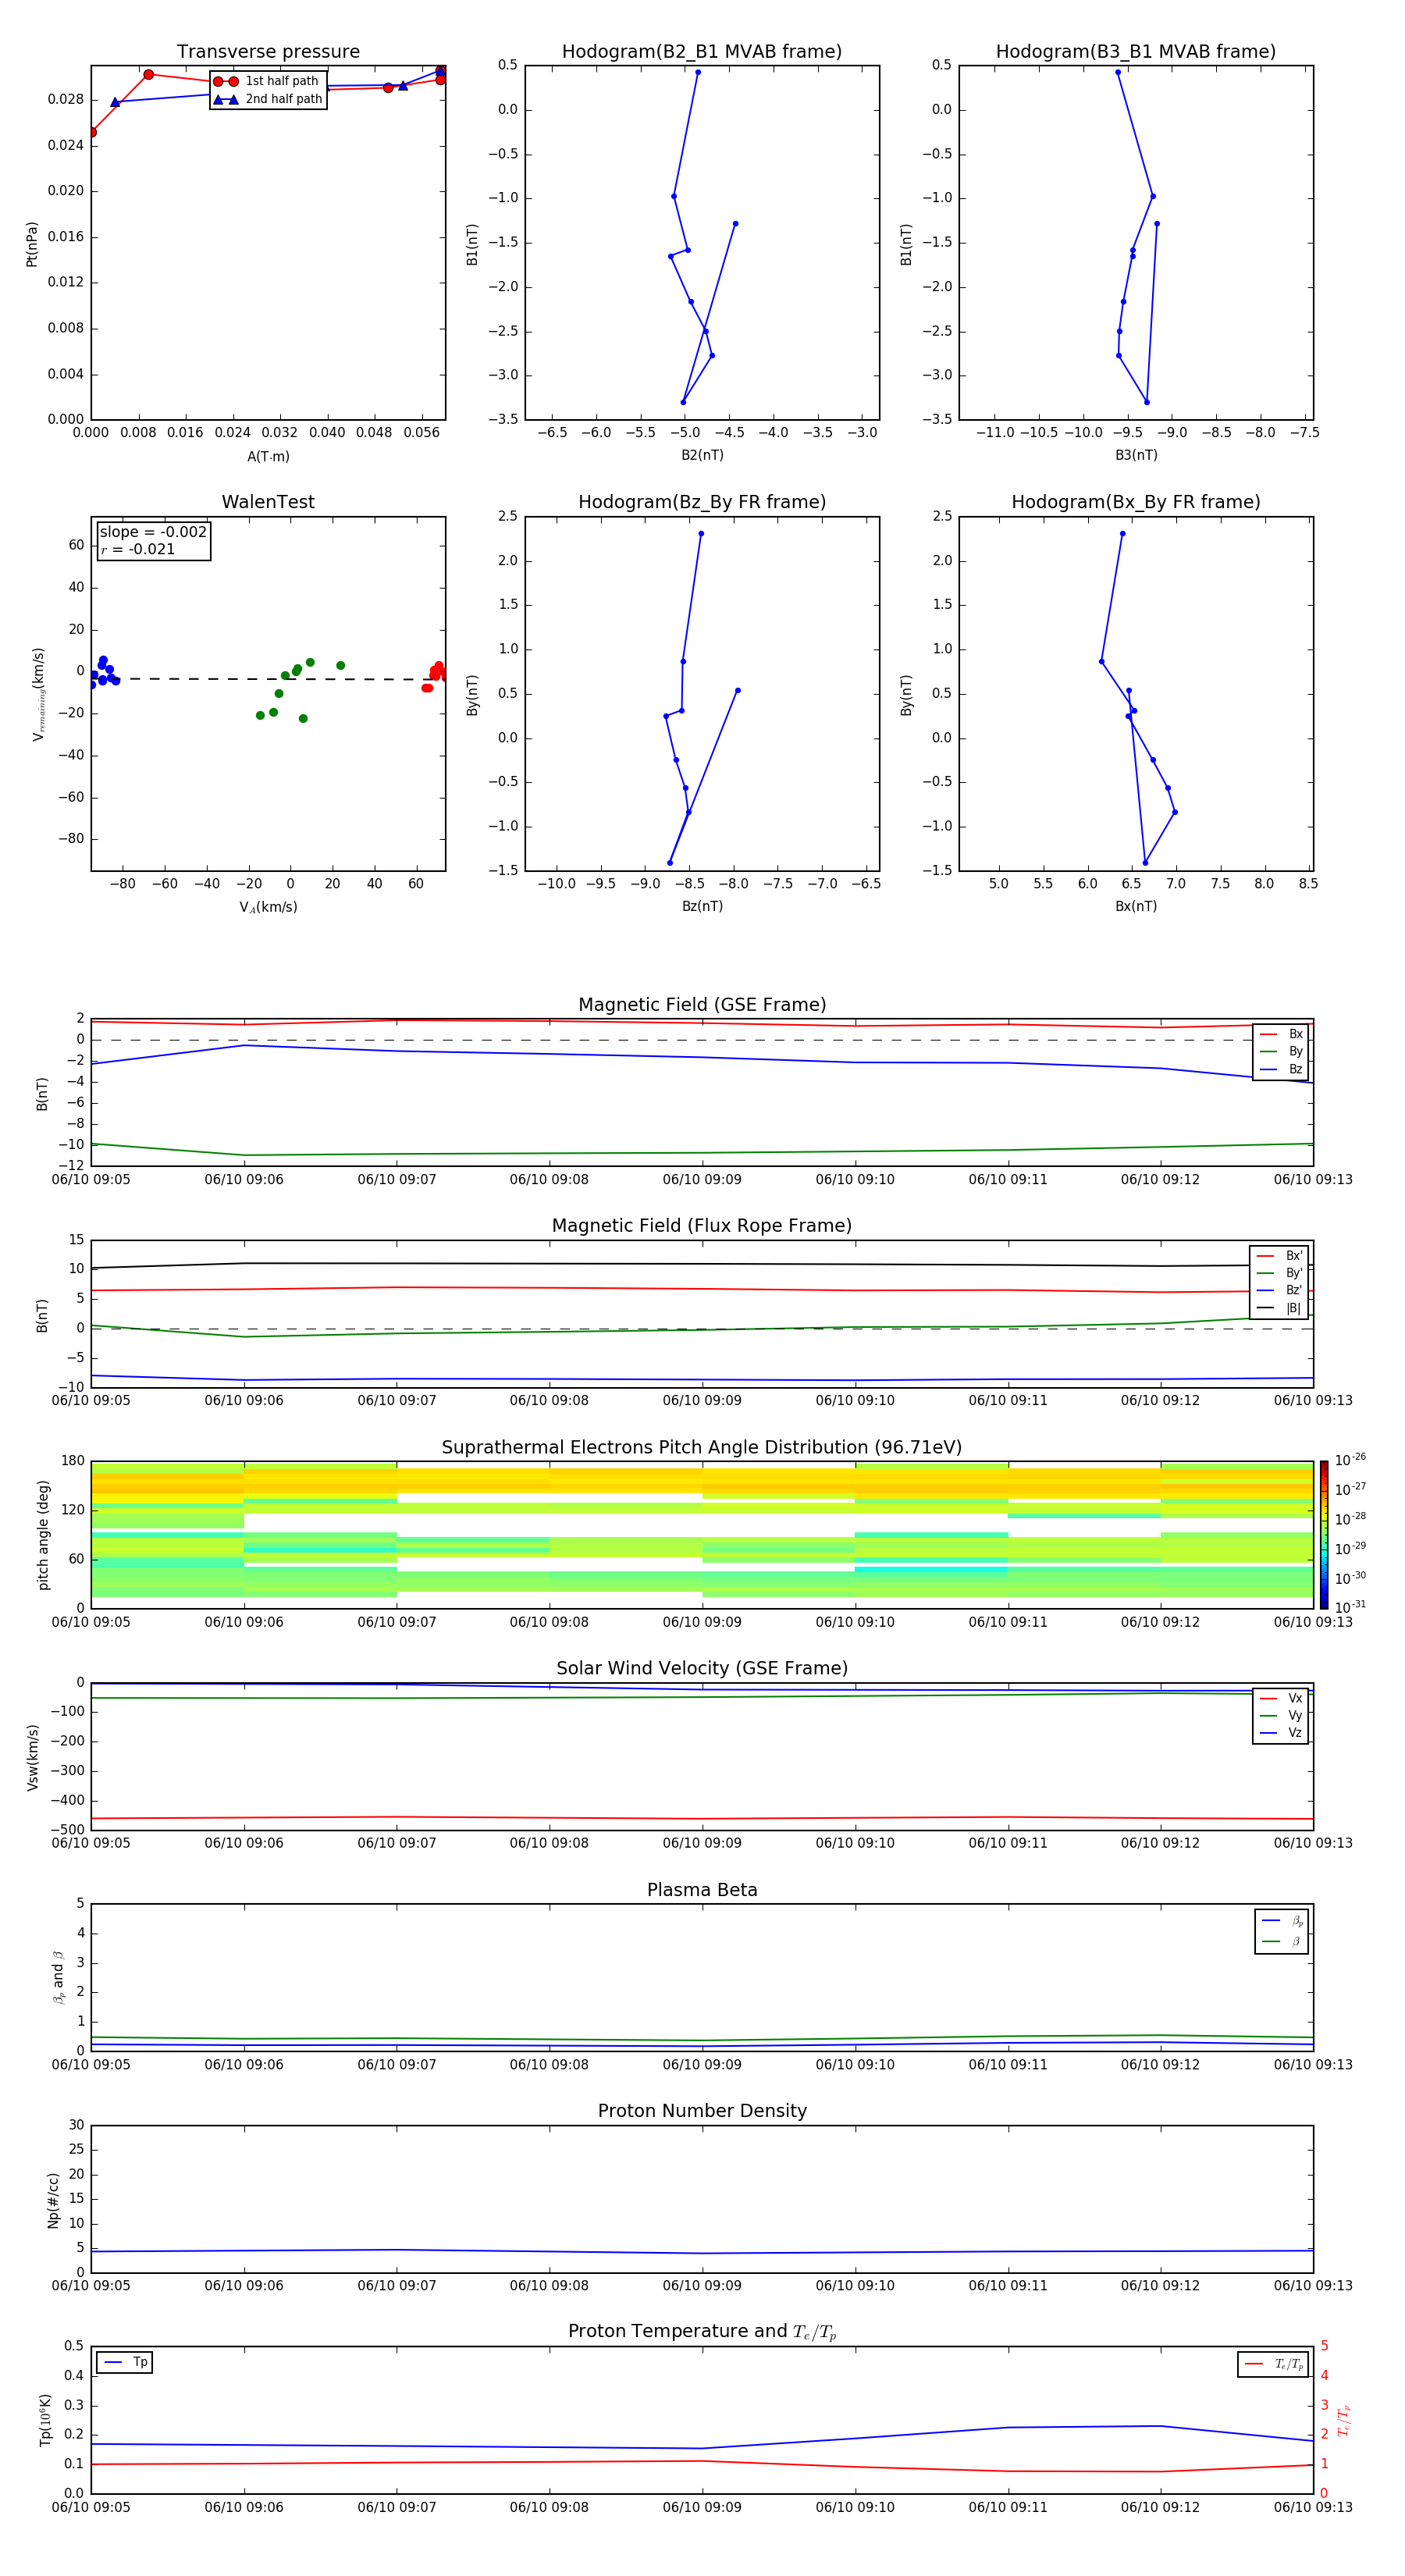
Task: Click the 'Hodogram(B3_B1 MVAB frame)' title
Action: [1136, 52]
